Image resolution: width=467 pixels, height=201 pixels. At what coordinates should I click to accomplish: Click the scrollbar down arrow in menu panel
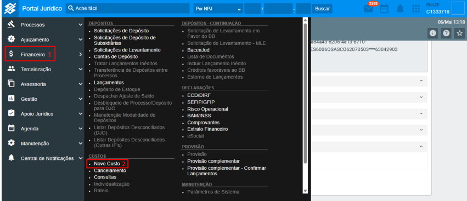pos(305,191)
